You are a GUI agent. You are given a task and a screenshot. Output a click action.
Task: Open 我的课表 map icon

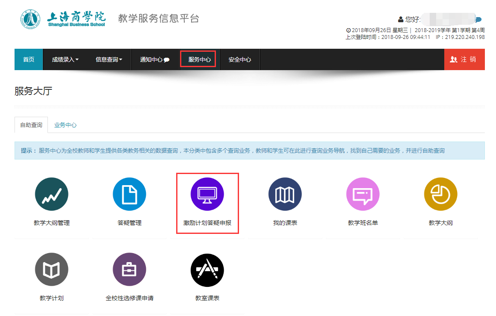point(285,195)
